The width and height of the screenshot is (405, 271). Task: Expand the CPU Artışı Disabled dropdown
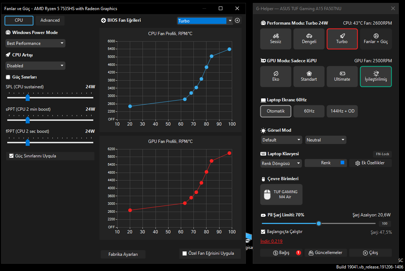[35, 65]
